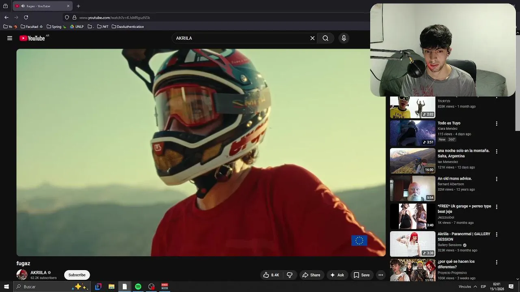
Task: Share the fugaz video
Action: coord(311,275)
